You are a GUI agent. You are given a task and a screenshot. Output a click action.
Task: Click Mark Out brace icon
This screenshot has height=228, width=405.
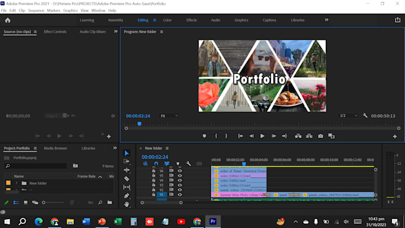click(226, 136)
